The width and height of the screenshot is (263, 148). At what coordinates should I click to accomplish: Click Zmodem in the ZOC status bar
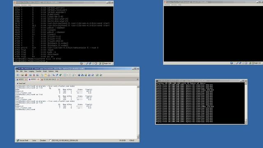coord(43,141)
